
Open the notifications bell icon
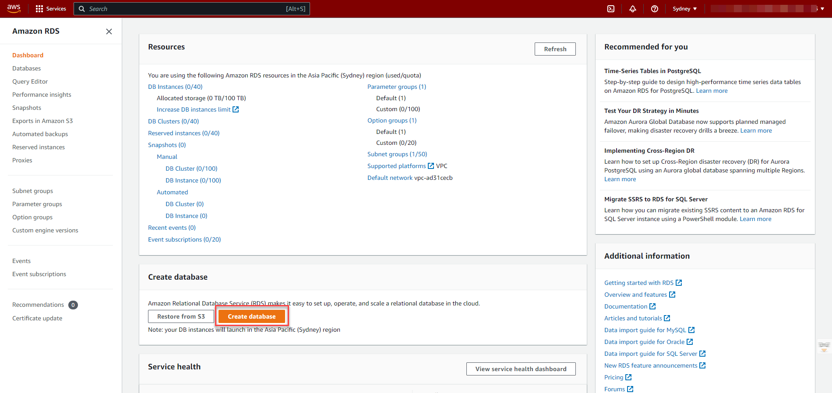click(633, 9)
